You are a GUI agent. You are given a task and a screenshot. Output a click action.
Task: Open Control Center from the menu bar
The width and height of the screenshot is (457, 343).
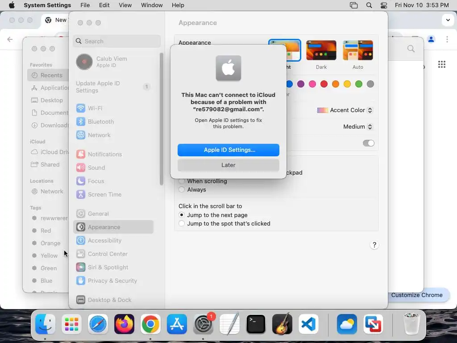[x=384, y=5]
